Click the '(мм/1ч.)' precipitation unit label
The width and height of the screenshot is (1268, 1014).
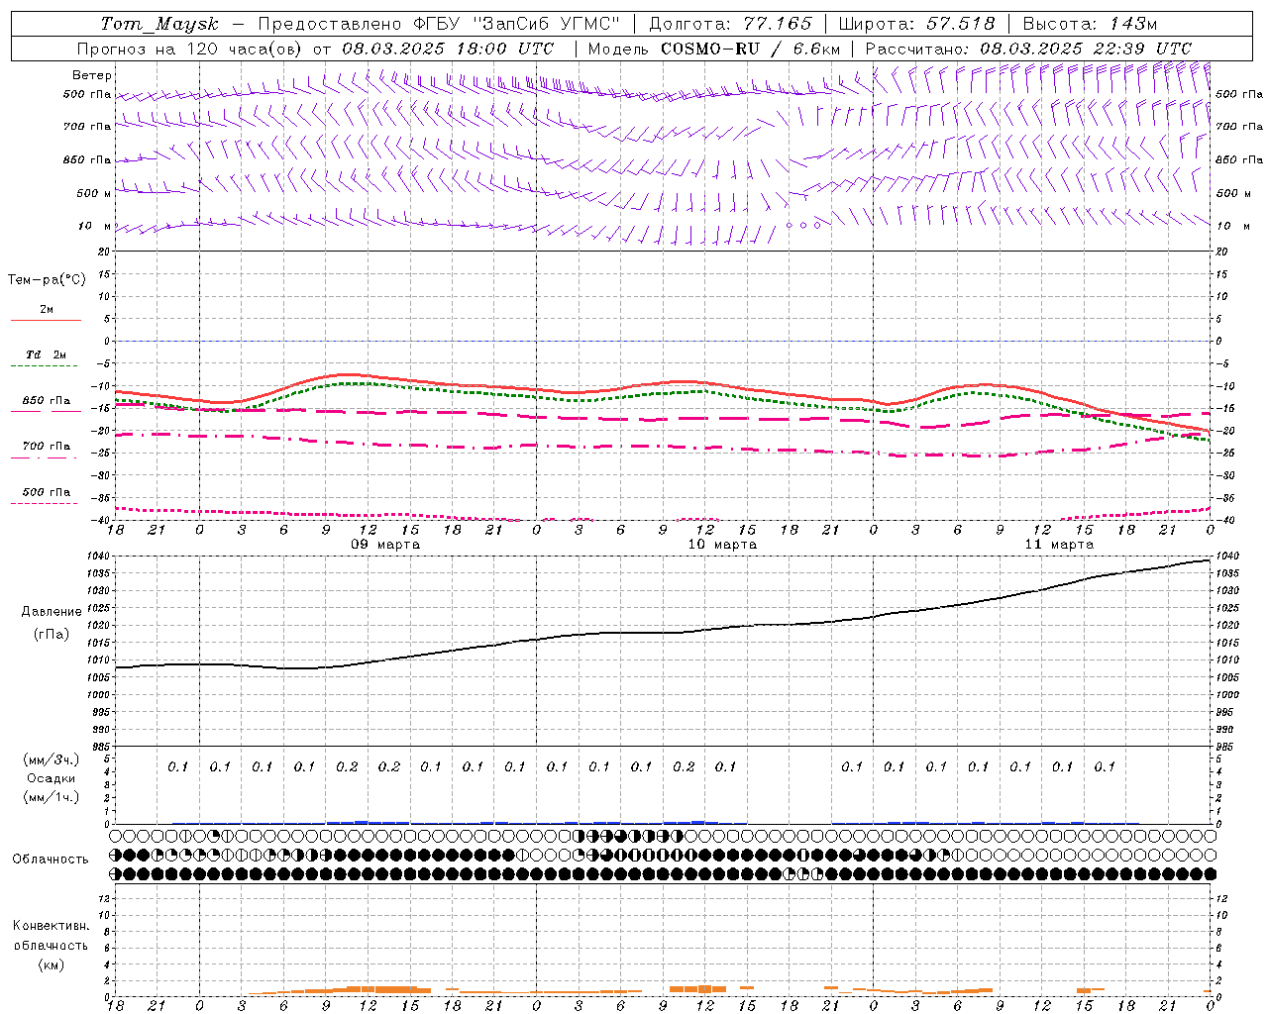pos(52,797)
